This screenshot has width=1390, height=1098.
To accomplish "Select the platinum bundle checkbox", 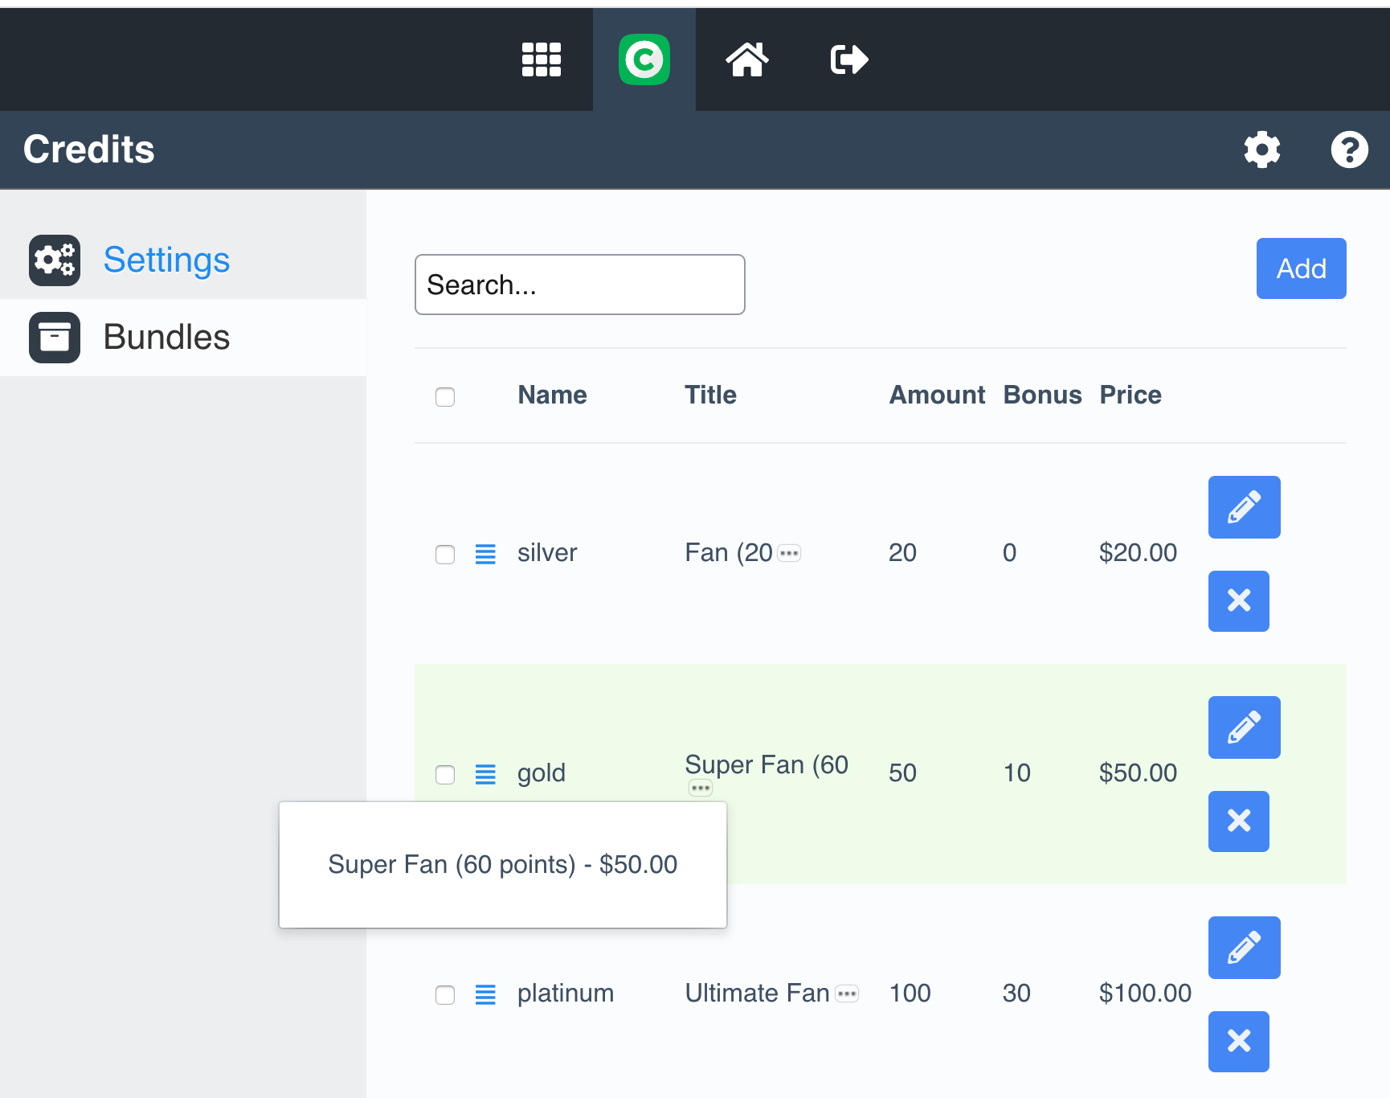I will [x=445, y=995].
